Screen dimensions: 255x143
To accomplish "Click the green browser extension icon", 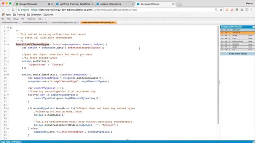I will tap(237, 10).
